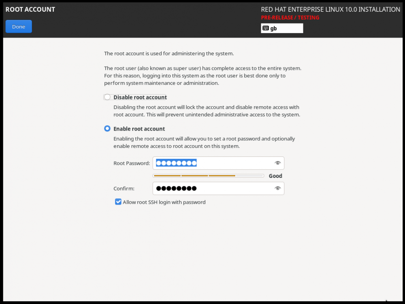Select the Enable root account radio button
This screenshot has width=405, height=304.
(x=107, y=129)
